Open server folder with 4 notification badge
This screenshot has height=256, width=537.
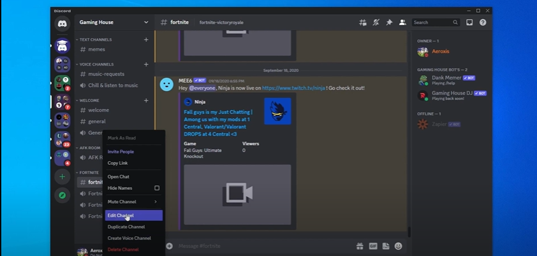click(63, 158)
